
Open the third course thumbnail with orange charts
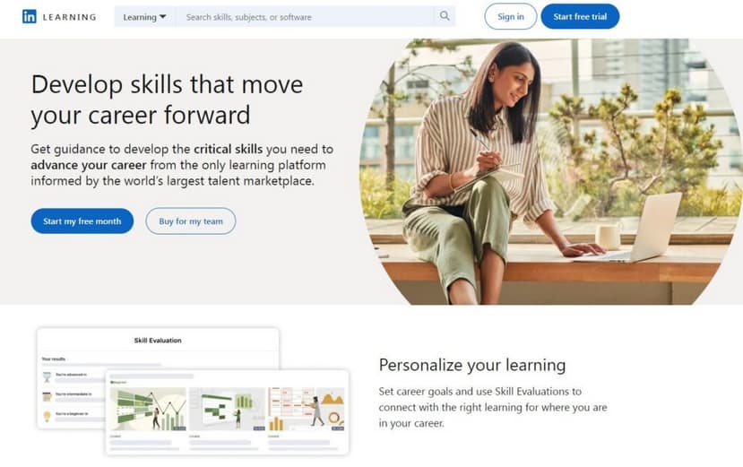(307, 409)
